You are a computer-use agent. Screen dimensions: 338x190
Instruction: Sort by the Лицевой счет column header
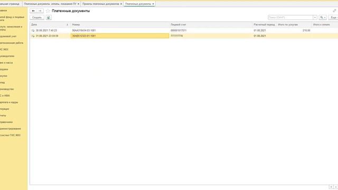coord(211,25)
